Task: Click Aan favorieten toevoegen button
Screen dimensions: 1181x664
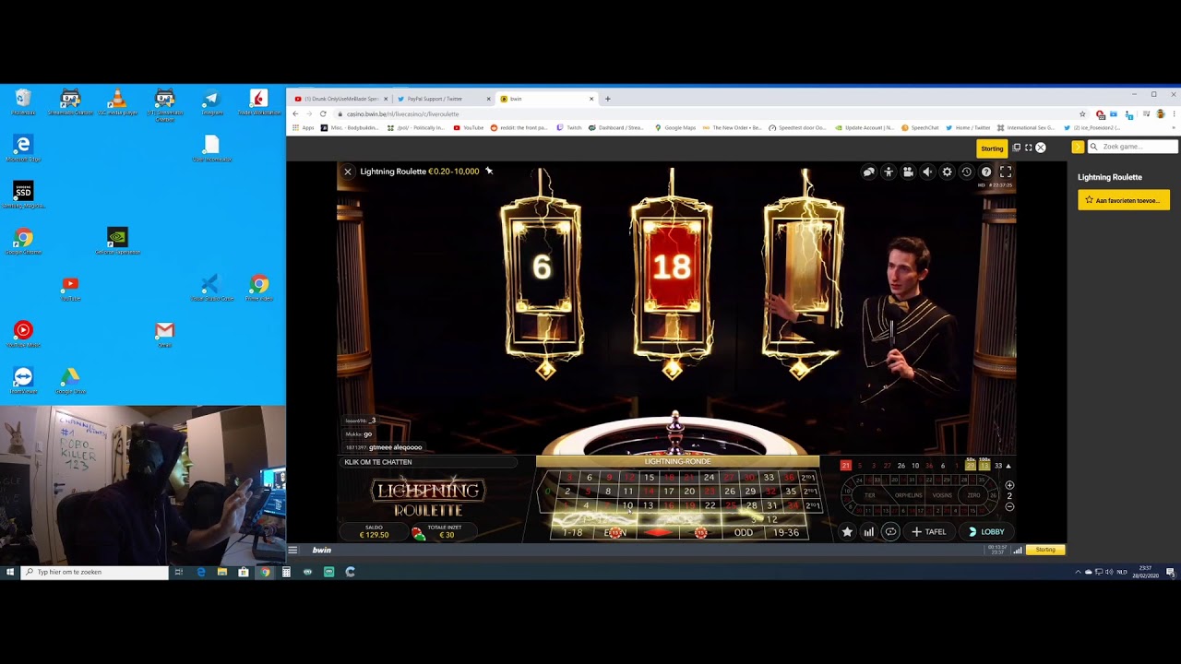Action: click(x=1124, y=200)
